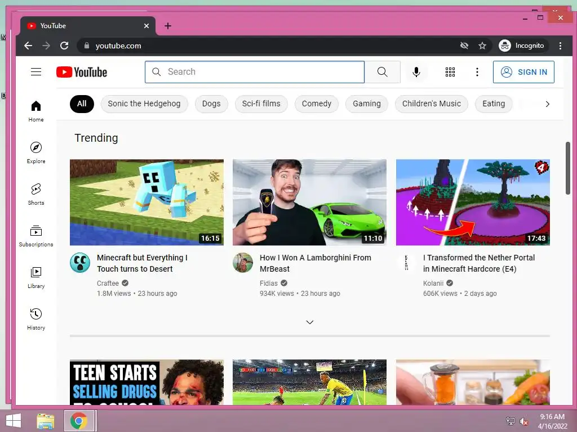Open the Teen Starts Selling Drugs thumbnail

click(147, 382)
